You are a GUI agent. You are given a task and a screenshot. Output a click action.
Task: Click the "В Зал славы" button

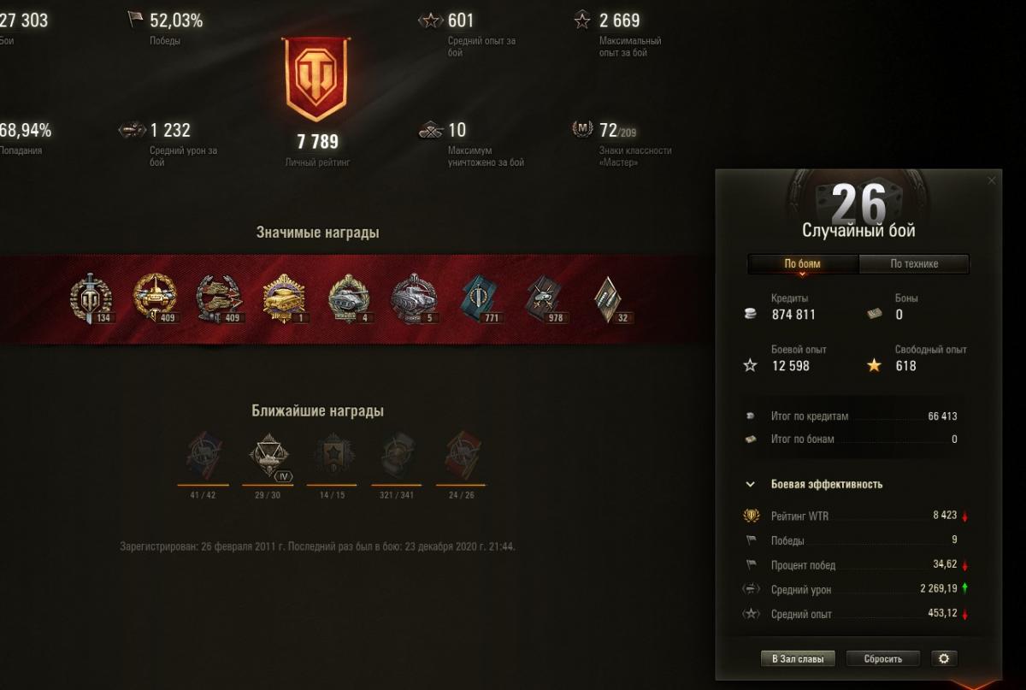(x=798, y=658)
